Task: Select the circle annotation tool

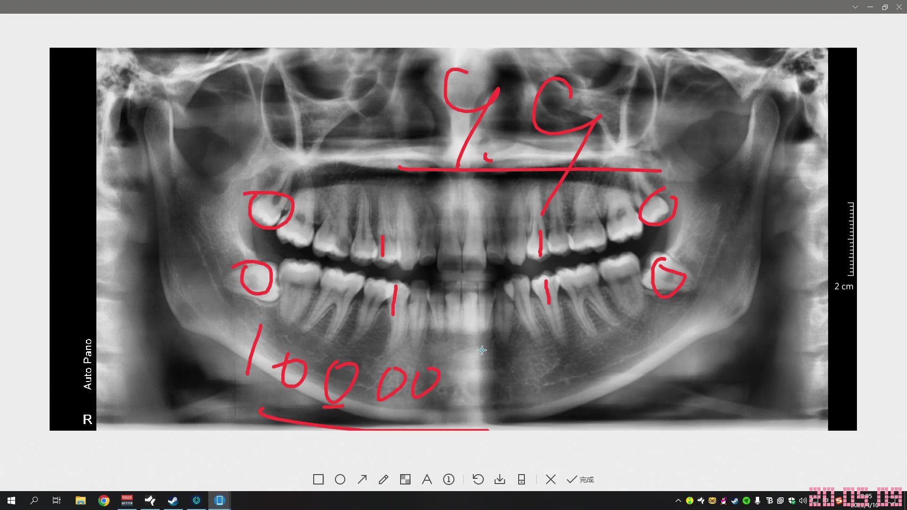Action: 340,479
